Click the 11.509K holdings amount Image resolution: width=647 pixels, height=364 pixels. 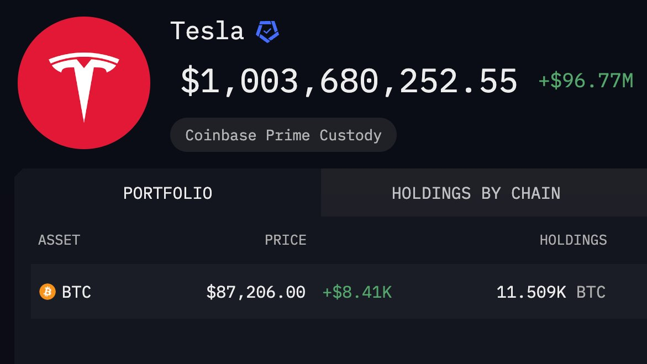click(531, 292)
